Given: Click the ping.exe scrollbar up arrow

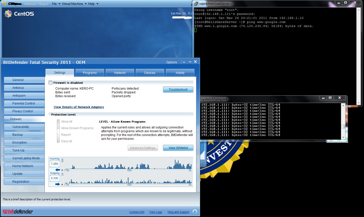Looking at the screenshot, I should coord(343,105).
